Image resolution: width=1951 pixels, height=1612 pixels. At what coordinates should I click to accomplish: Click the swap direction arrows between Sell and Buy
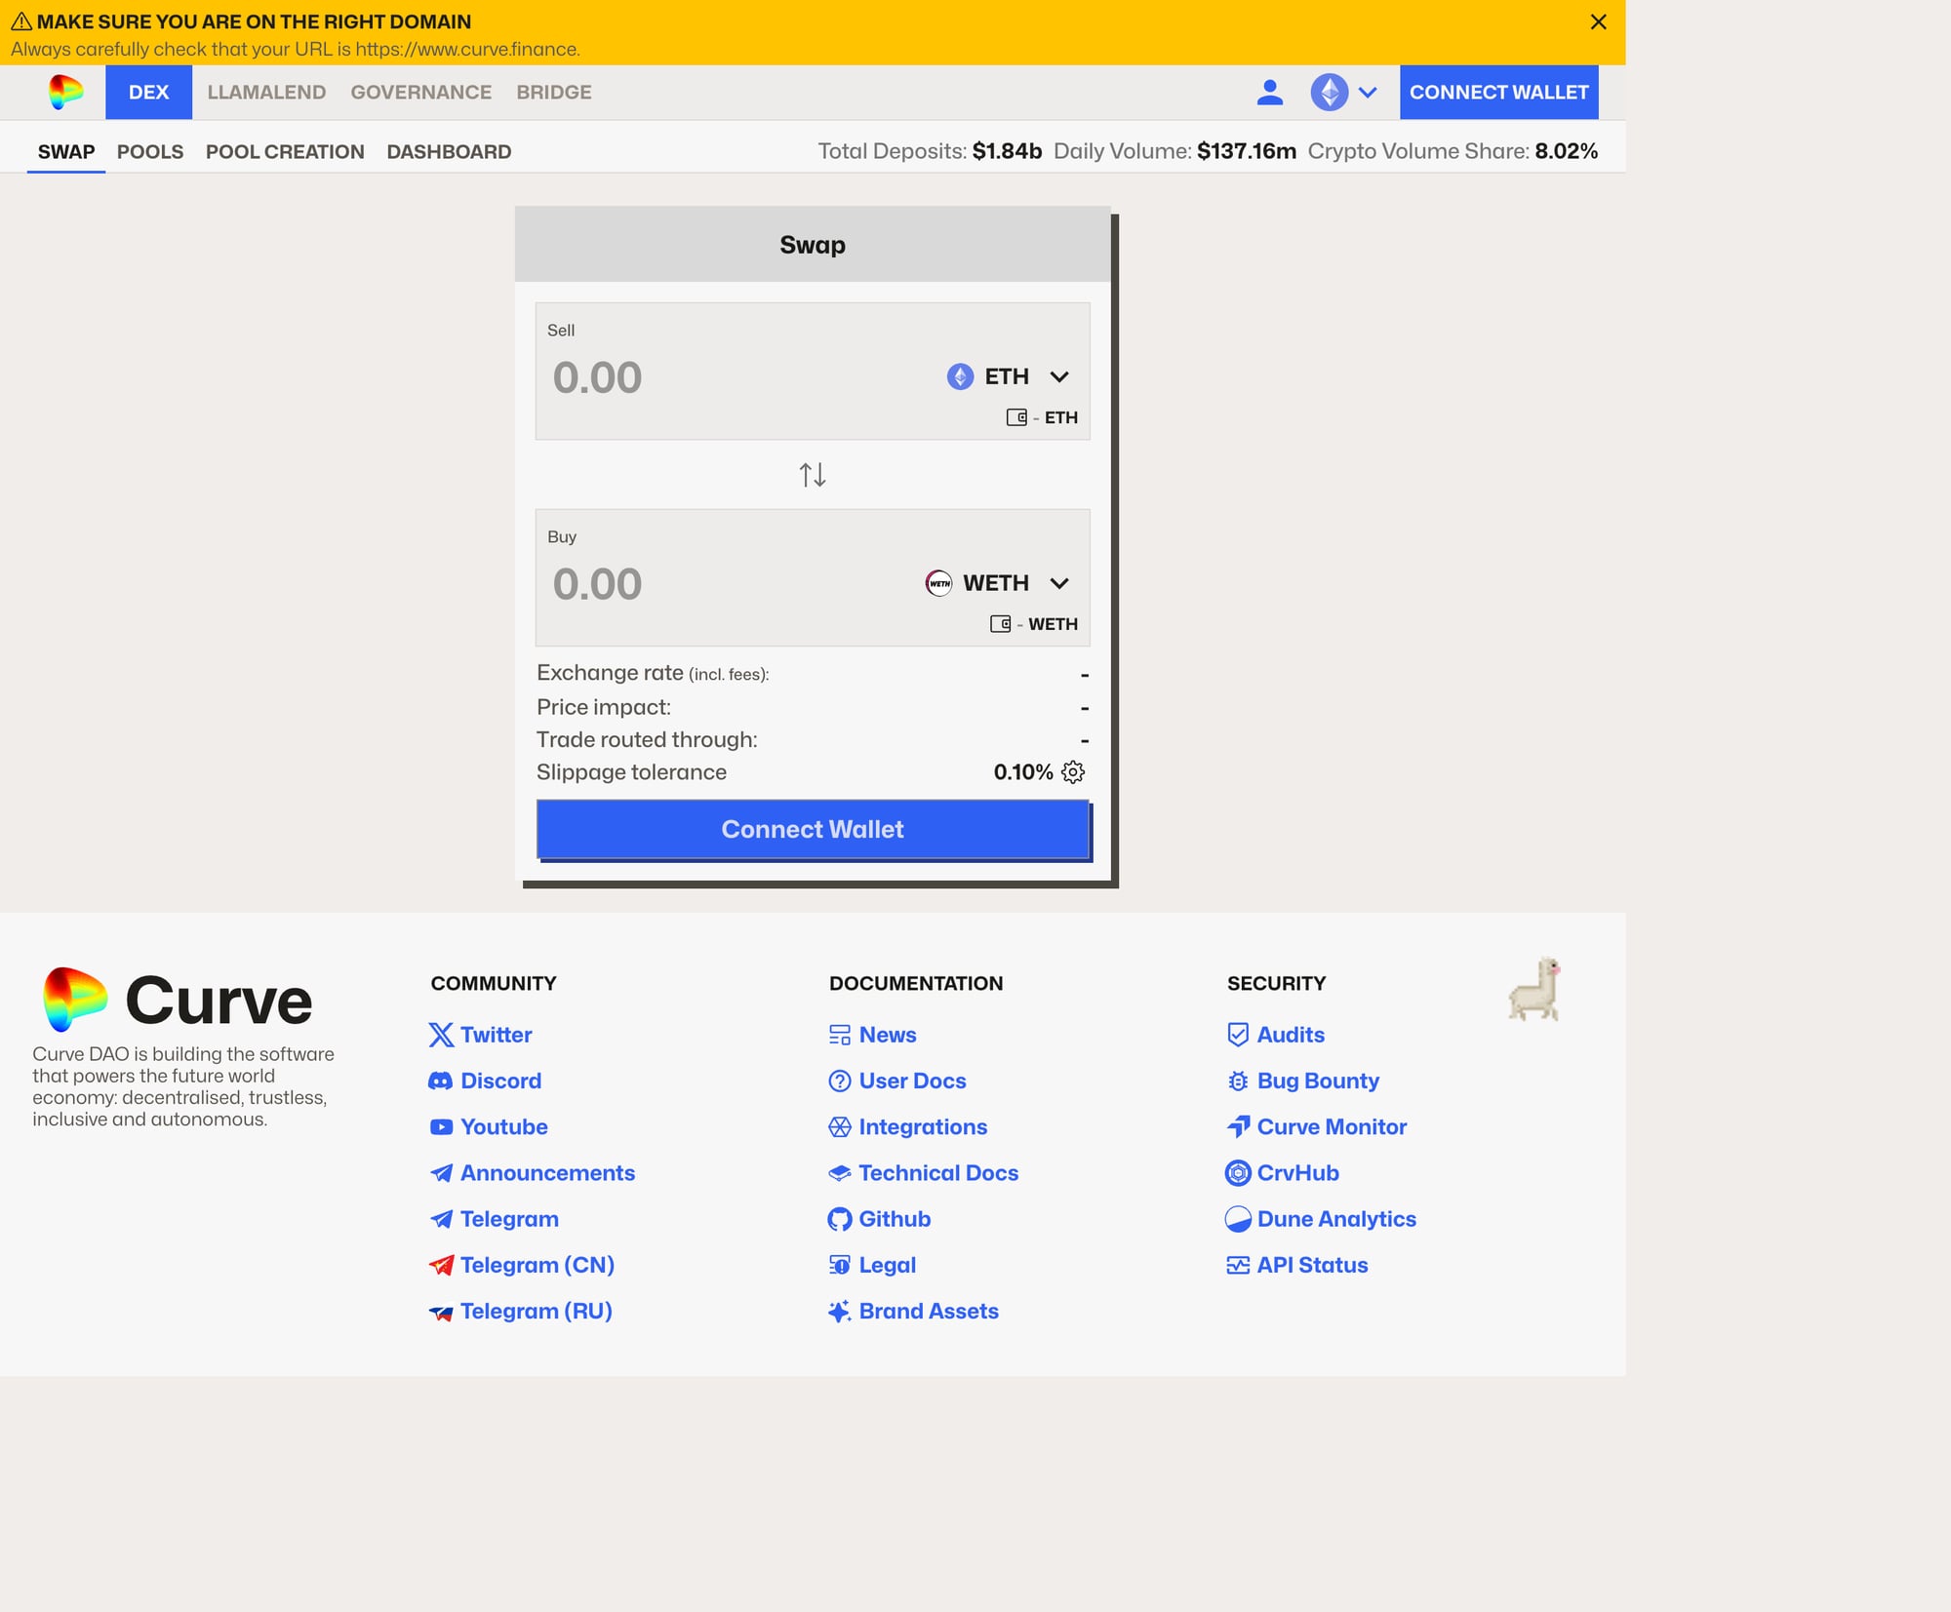[x=813, y=476]
